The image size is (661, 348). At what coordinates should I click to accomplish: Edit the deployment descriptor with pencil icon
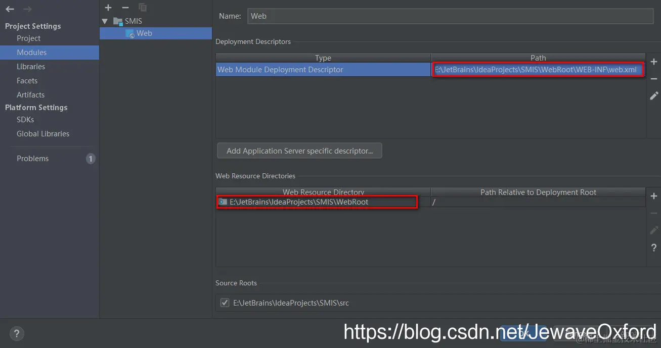(x=653, y=95)
